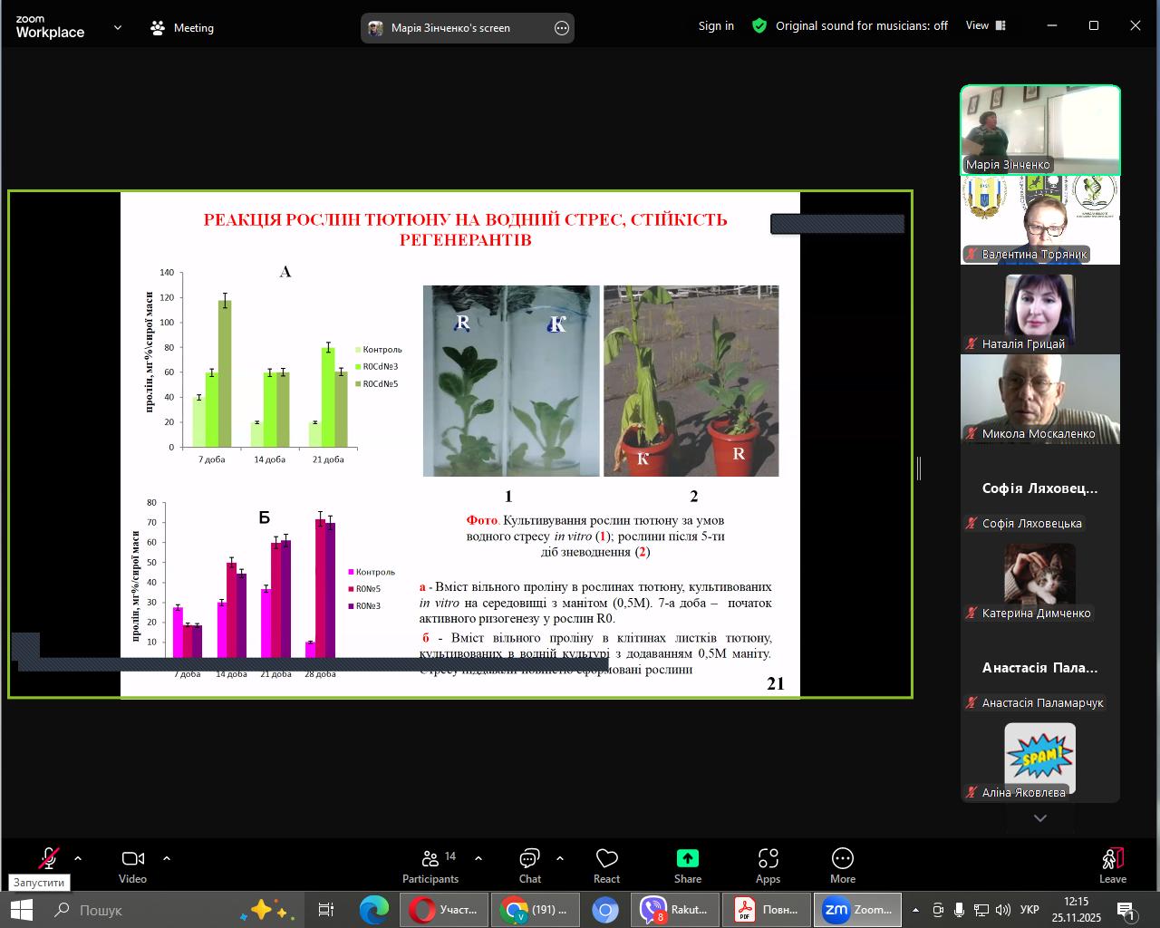Viewport: 1160px width, 928px height.
Task: Open Viber from the Windows taskbar
Action: tap(675, 910)
